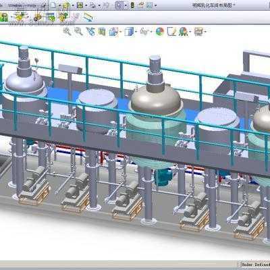Click the greyed Move Component icon
The height and width of the screenshot is (270, 270).
[x=76, y=17]
